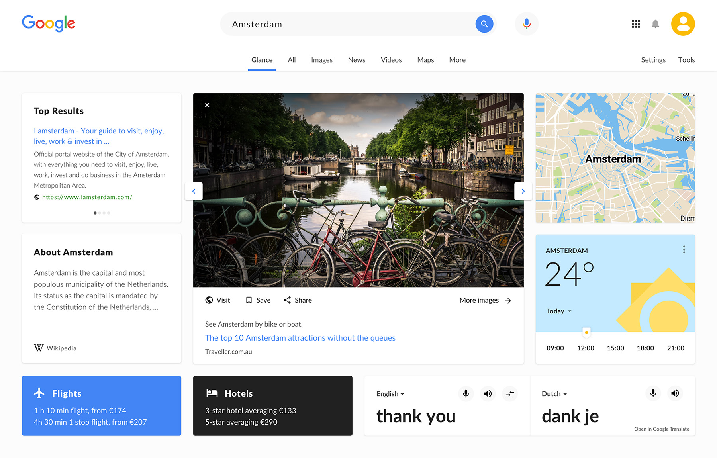
Task: Share the Amsterdam image
Action: pyautogui.click(x=298, y=300)
